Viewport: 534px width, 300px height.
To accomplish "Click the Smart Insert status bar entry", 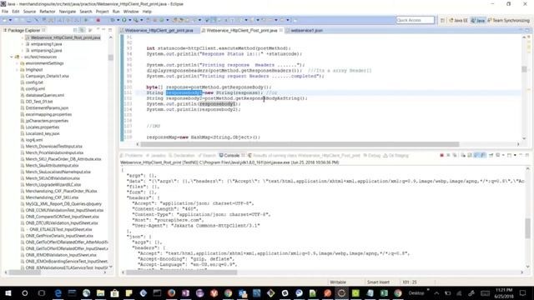I will tap(378, 282).
